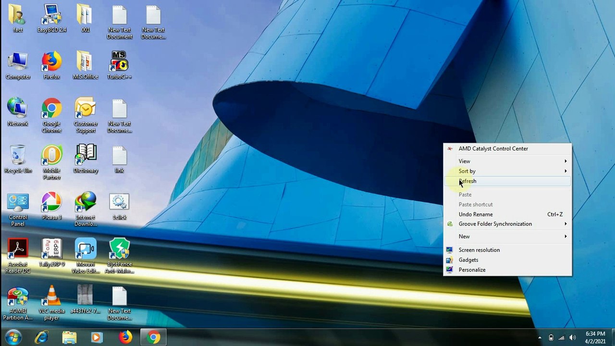615x346 pixels.
Task: Open Screen resolution from context menu
Action: click(507, 250)
